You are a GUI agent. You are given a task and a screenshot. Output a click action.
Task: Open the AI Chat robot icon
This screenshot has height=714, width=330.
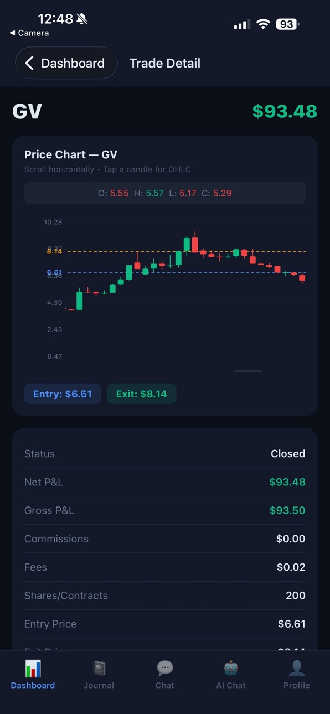tap(231, 669)
